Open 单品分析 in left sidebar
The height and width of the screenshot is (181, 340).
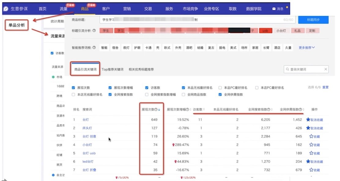pyautogui.click(x=17, y=25)
